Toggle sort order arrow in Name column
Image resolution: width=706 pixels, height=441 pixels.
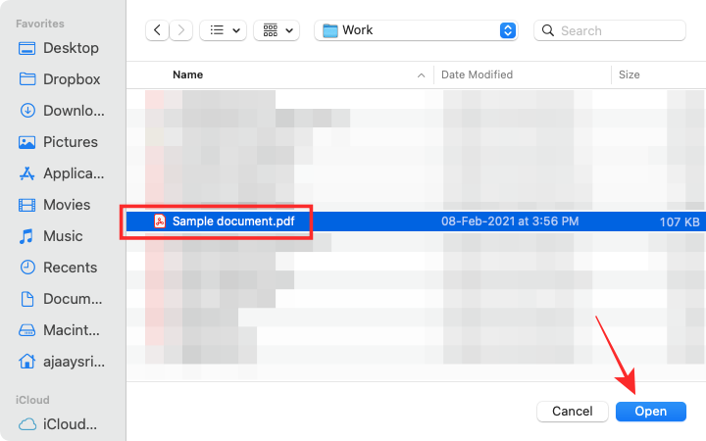(x=421, y=75)
